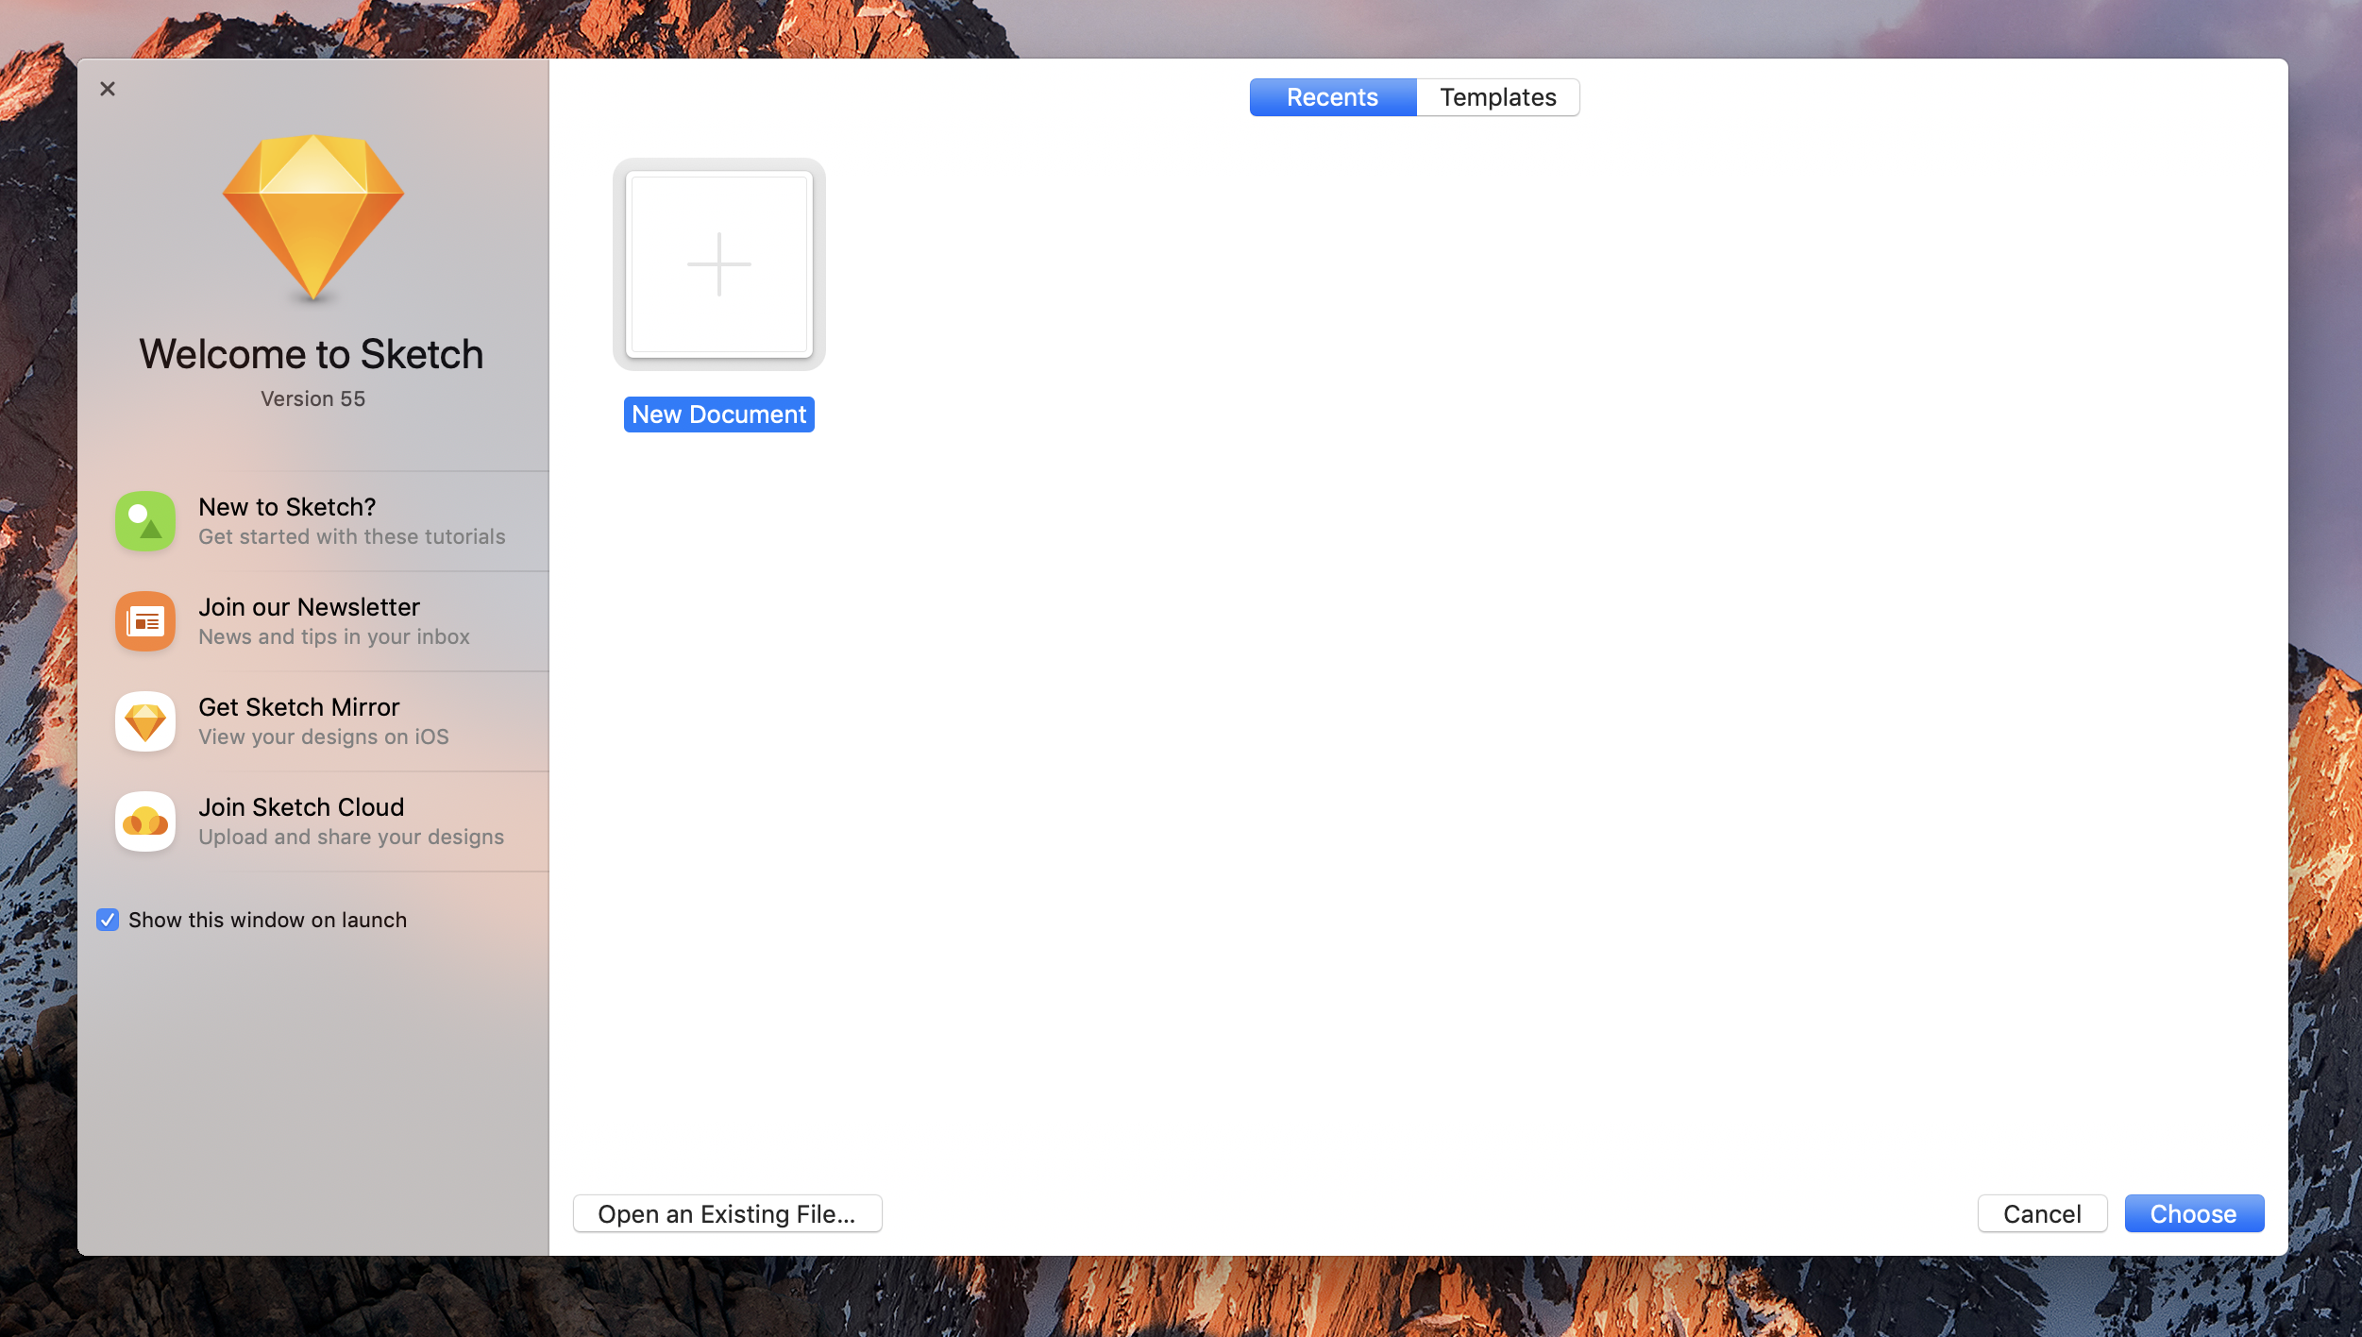The height and width of the screenshot is (1337, 2362).
Task: Uncheck Show this window on launch
Action: click(x=108, y=920)
